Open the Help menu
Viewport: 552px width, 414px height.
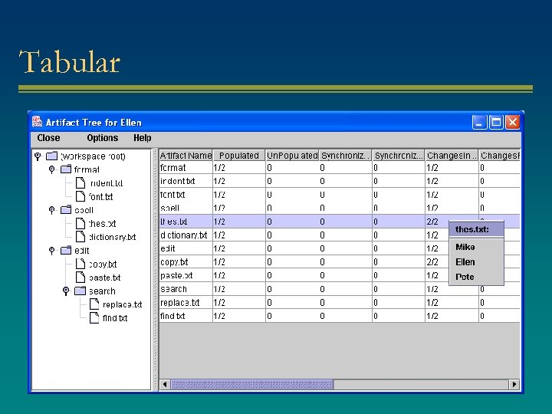143,138
